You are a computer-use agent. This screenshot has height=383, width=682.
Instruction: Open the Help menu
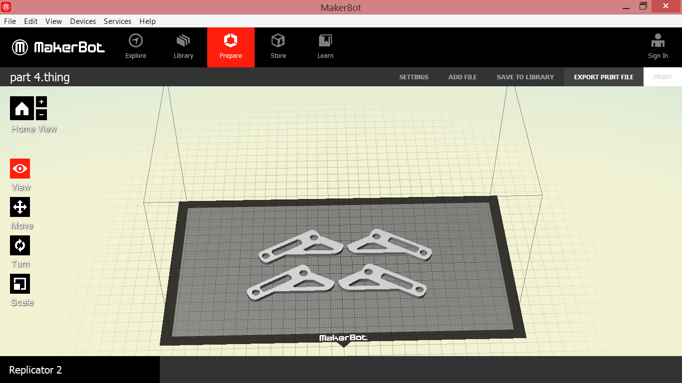point(148,21)
